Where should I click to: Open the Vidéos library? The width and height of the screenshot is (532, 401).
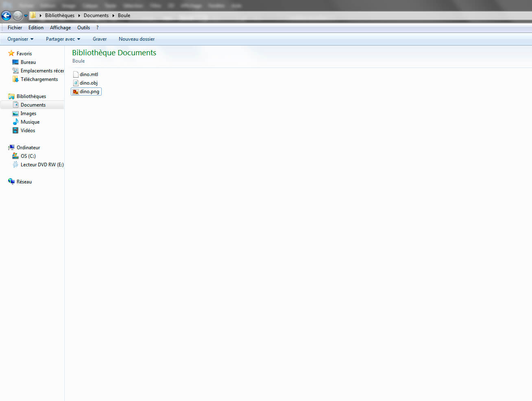click(28, 131)
